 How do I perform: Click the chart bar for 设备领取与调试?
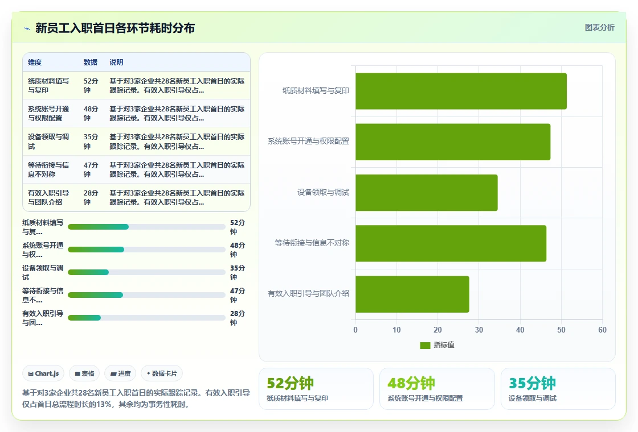tap(427, 193)
